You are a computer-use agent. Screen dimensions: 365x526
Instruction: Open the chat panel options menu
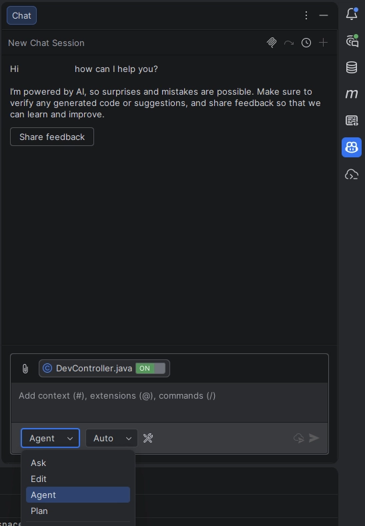click(306, 15)
